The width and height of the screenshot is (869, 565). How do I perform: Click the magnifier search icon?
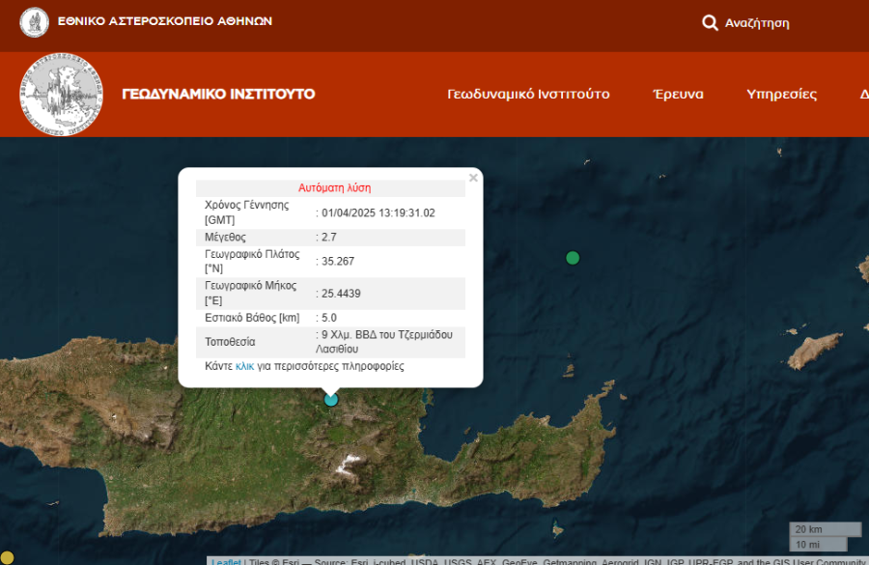coord(710,22)
